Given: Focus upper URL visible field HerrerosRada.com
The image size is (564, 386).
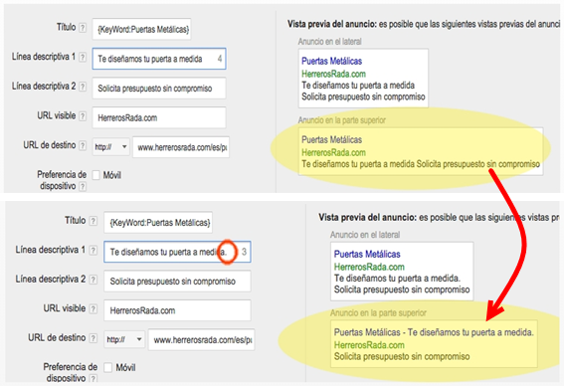Looking at the screenshot, I should pos(159,117).
